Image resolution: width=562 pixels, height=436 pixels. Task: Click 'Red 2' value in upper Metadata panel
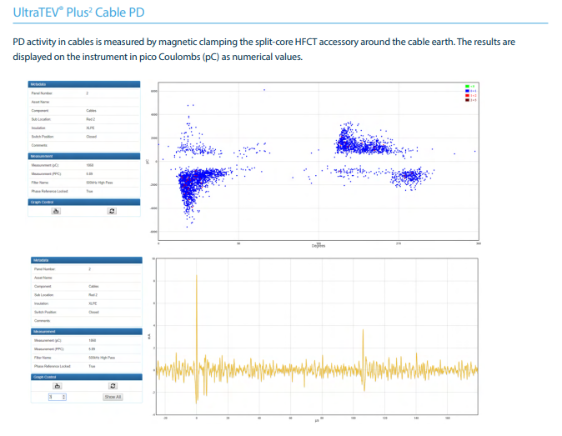[x=91, y=119]
